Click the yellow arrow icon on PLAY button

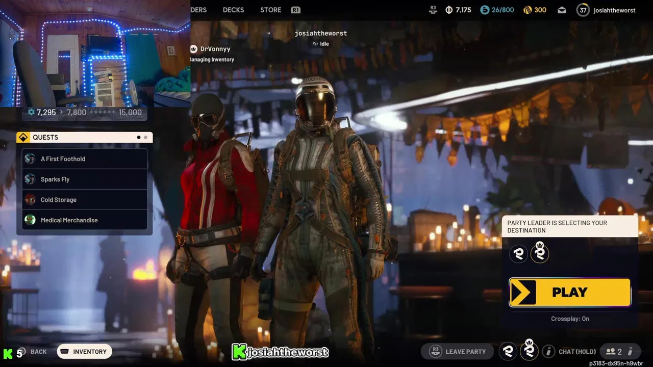[x=523, y=292]
